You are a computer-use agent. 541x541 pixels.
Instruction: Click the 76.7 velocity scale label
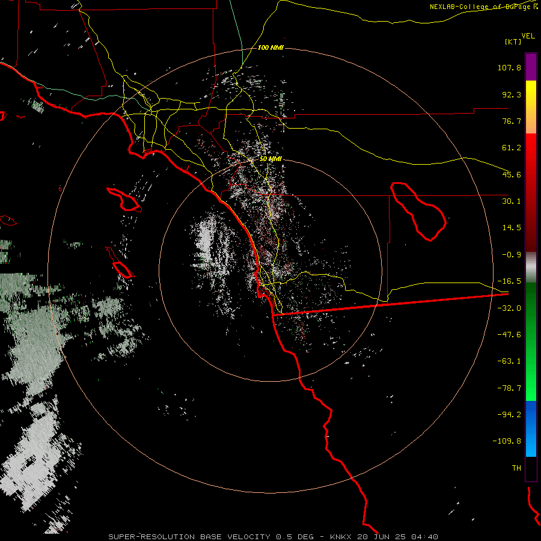pos(512,121)
